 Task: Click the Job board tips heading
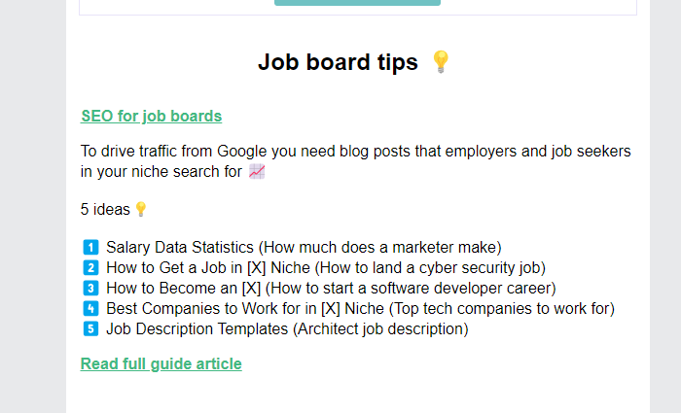[338, 62]
